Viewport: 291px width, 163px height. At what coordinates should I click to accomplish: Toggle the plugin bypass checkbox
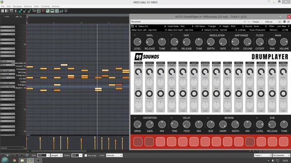[x=288, y=22]
